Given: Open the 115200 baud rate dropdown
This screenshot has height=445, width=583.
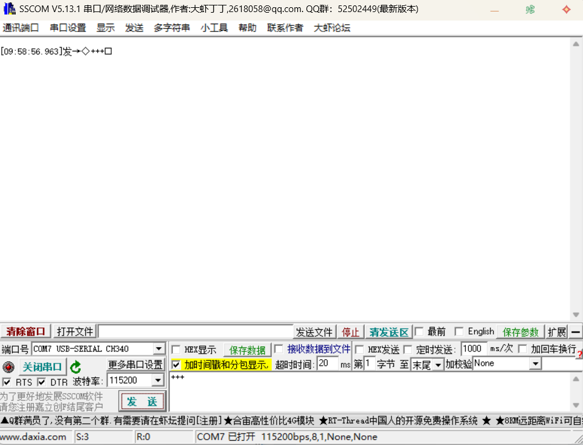Looking at the screenshot, I should 158,380.
